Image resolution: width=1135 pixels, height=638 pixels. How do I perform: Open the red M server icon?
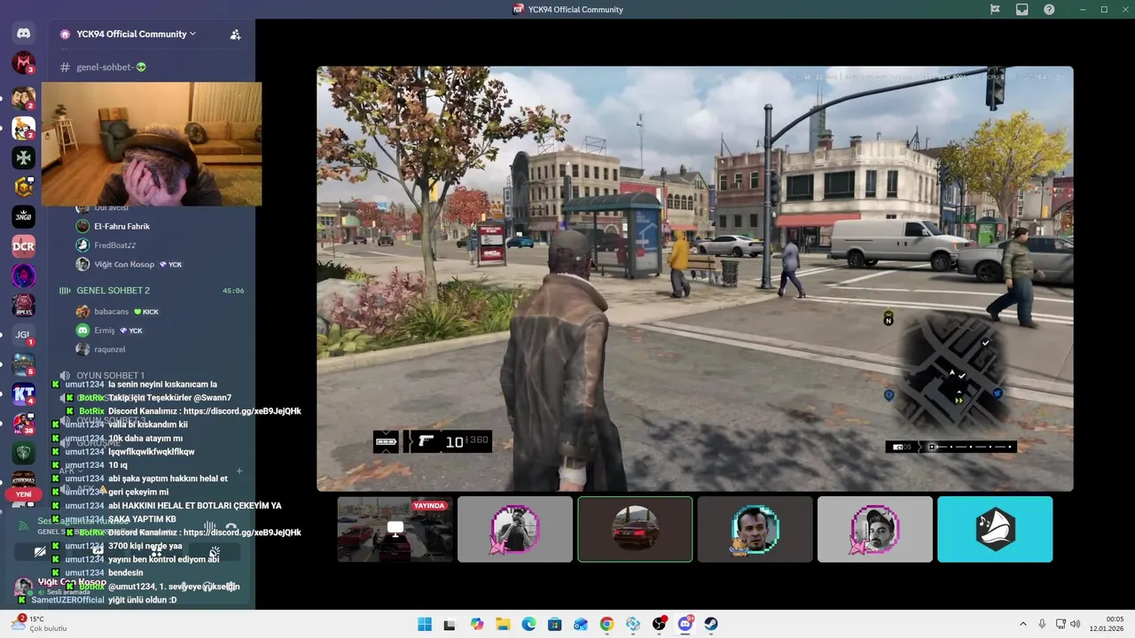click(23, 63)
